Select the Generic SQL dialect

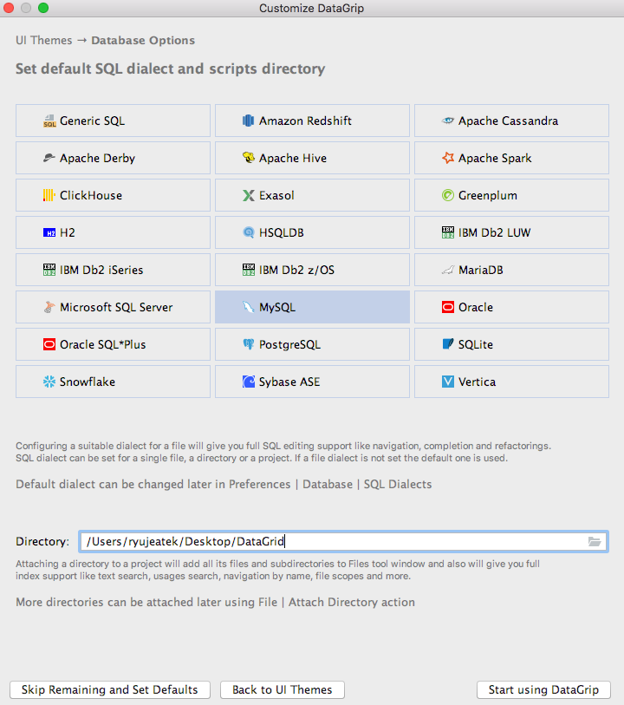[x=113, y=121]
